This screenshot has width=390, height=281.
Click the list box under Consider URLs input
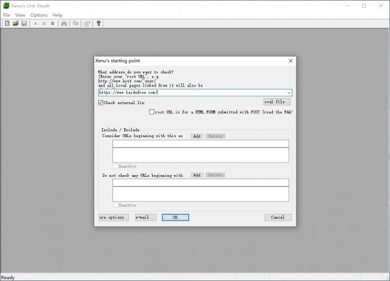click(x=201, y=155)
